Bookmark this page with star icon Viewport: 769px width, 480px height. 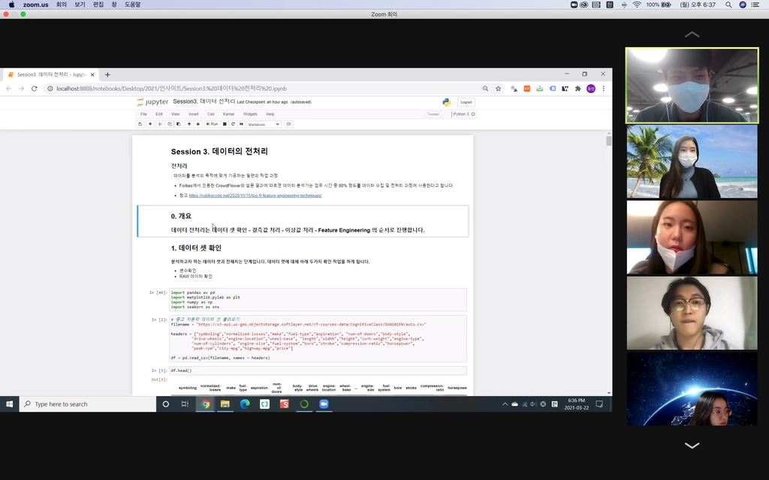coord(499,88)
